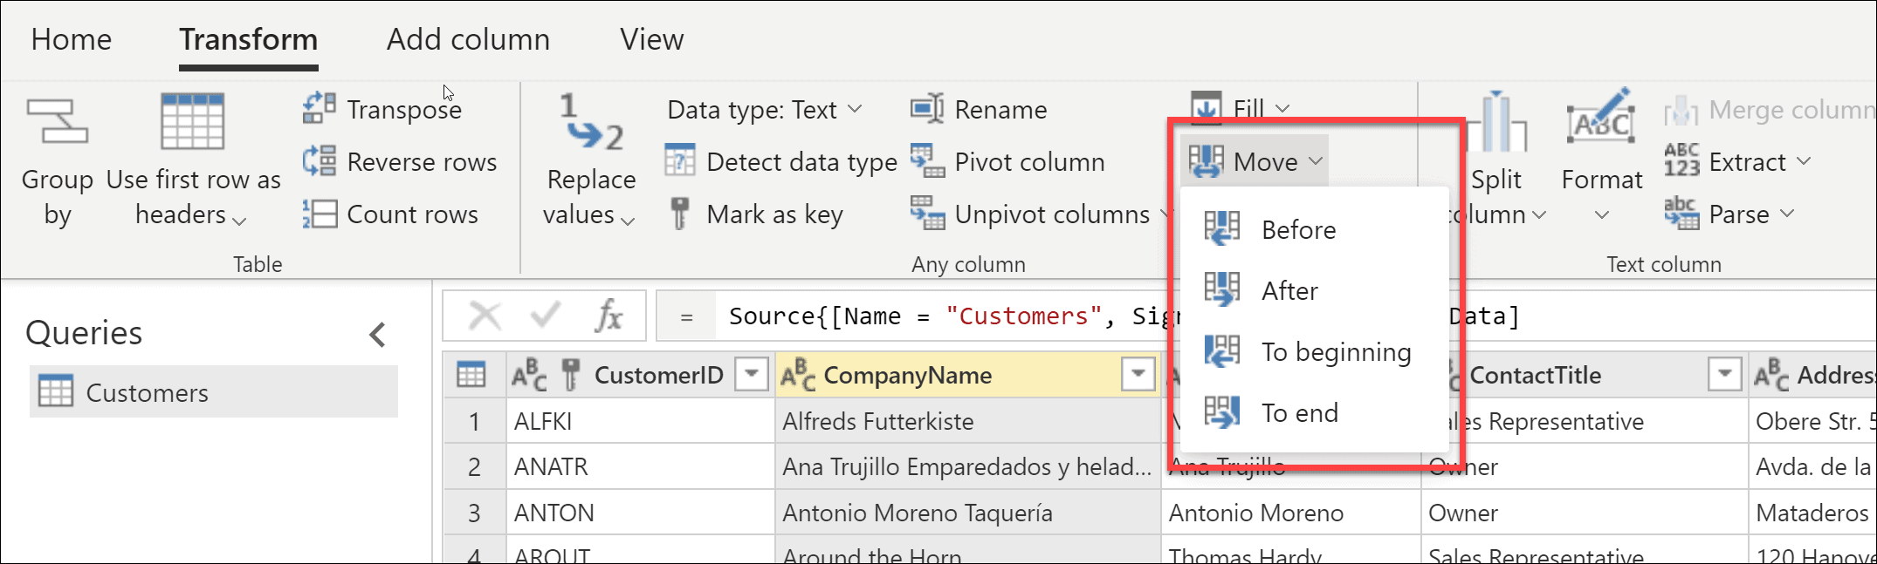Click the ALFKI cell

pos(641,421)
